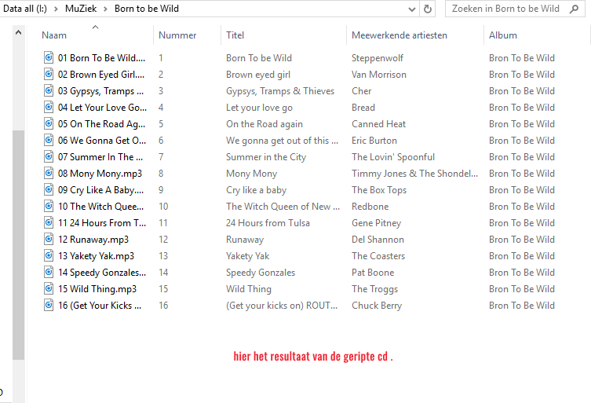Image resolution: width=591 pixels, height=403 pixels.
Task: Click the mp3 icon of 13 Yakety Yak
Action: (49, 255)
